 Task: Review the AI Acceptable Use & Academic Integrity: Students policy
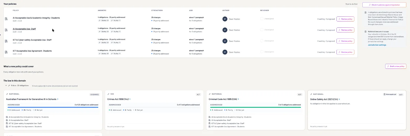(345, 19)
